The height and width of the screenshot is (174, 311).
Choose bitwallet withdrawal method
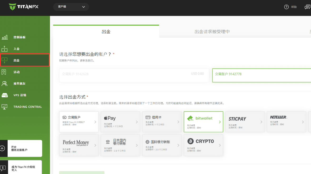coord(203,122)
